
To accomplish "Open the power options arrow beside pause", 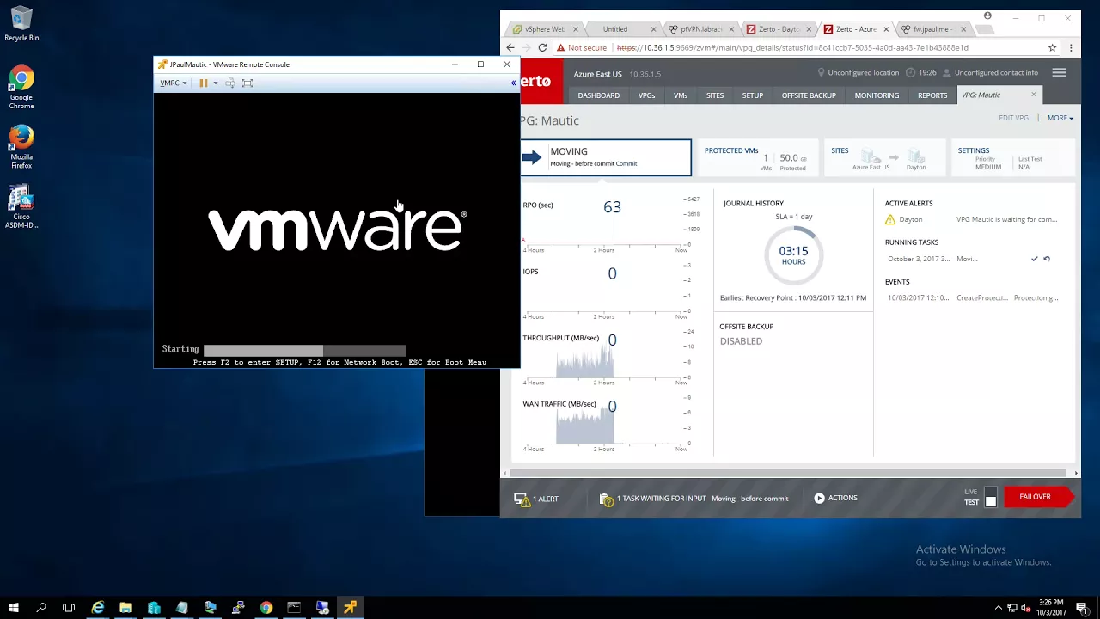I will (x=215, y=83).
